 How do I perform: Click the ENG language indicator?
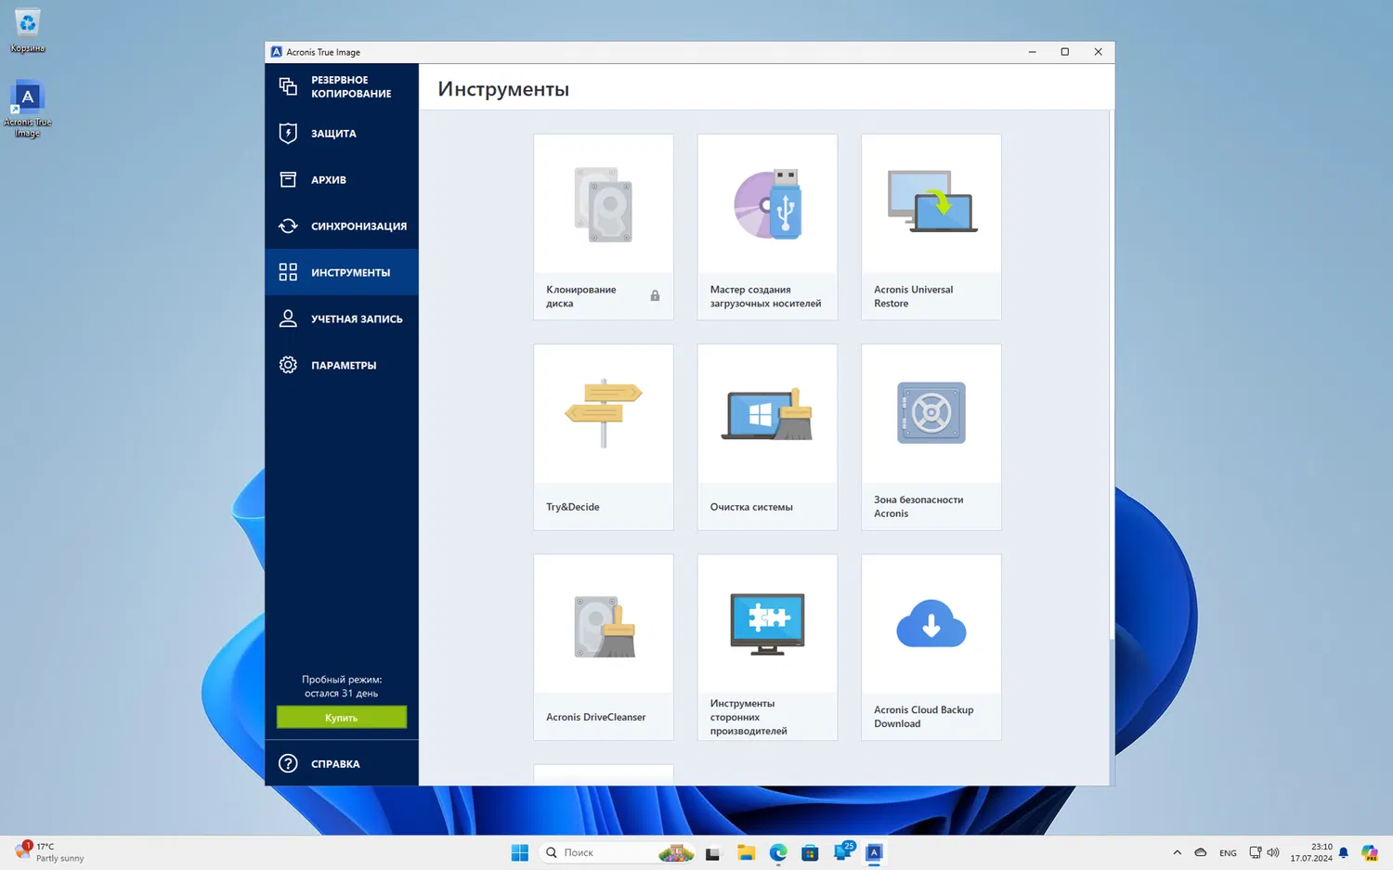coord(1228,853)
